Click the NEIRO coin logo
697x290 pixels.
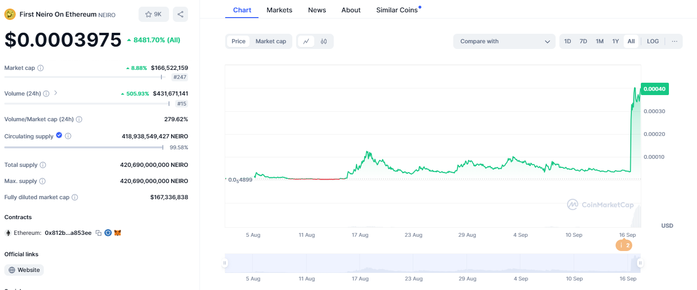coord(10,14)
